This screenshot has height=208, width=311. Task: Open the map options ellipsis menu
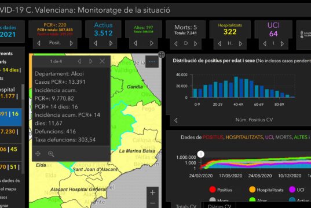point(152,62)
